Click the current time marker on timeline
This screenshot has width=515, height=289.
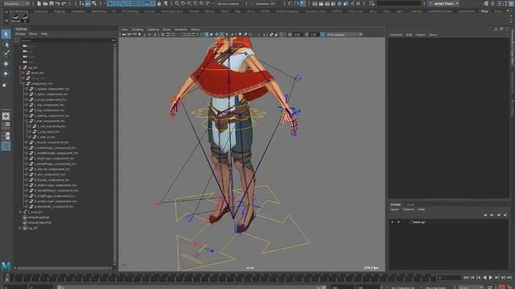coord(7,279)
